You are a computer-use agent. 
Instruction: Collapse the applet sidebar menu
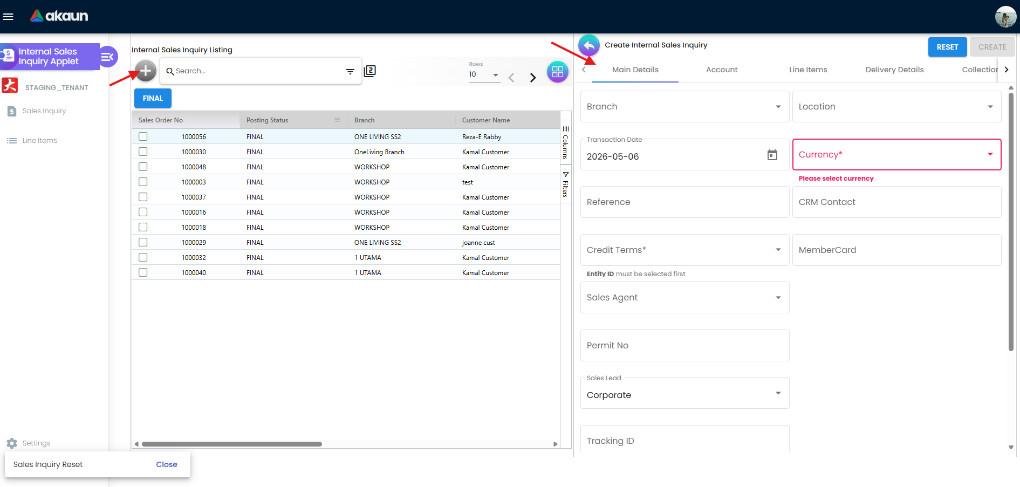click(107, 57)
